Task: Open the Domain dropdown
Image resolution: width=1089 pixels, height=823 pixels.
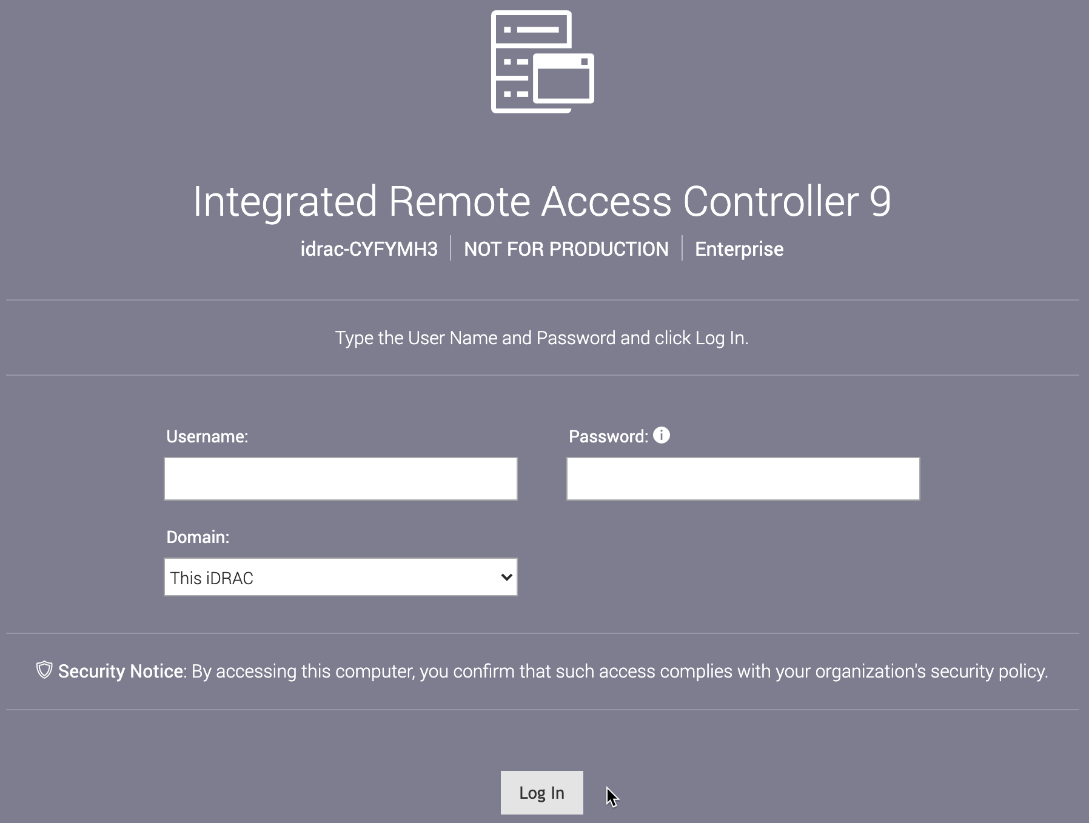Action: tap(340, 577)
